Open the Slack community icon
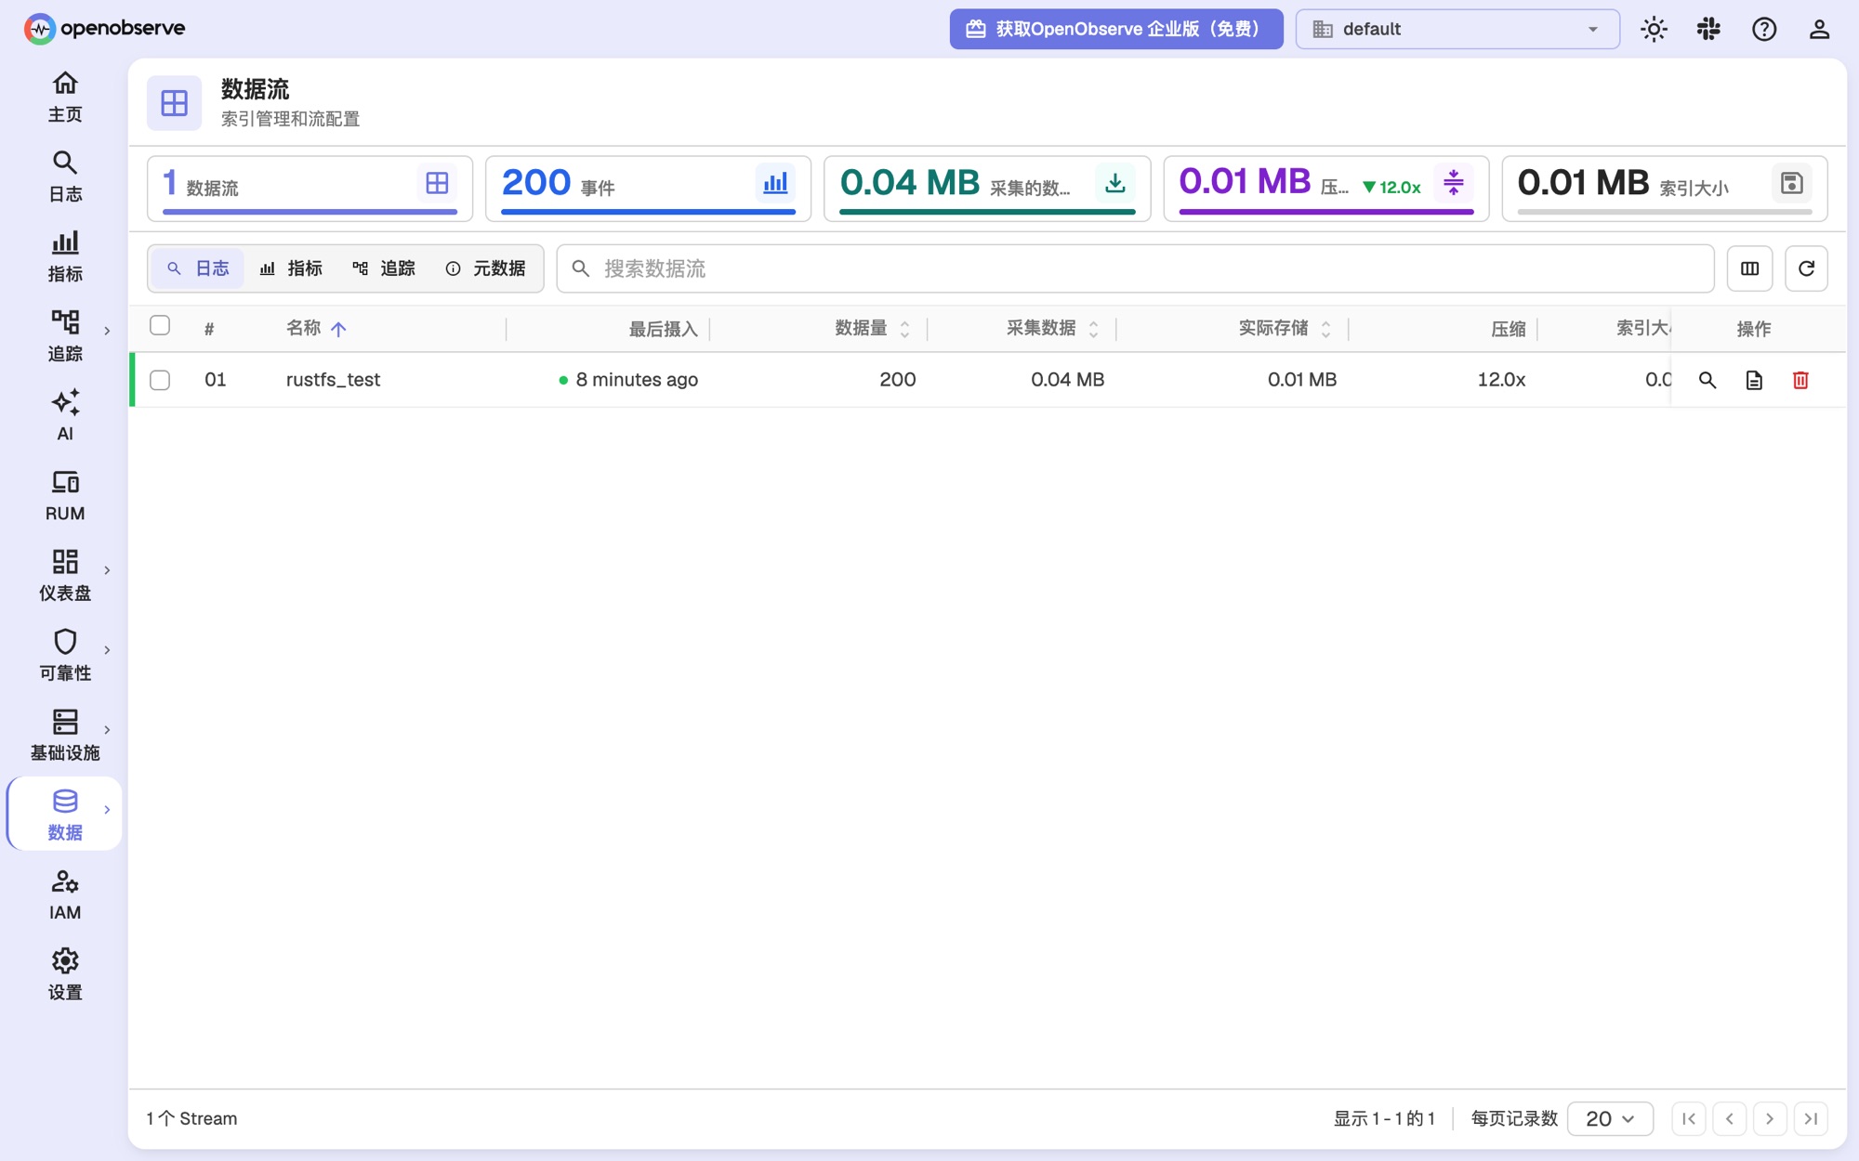 point(1708,29)
